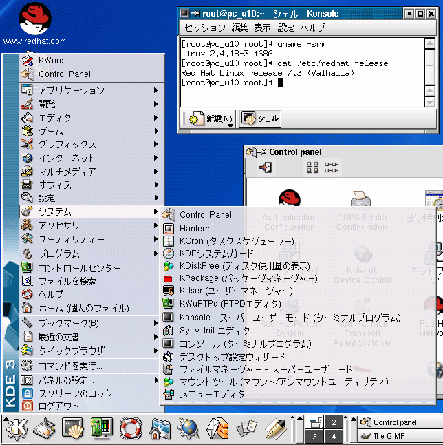The width and height of the screenshot is (443, 445).
Task: Select ログアウト menu entry
Action: tap(89, 406)
